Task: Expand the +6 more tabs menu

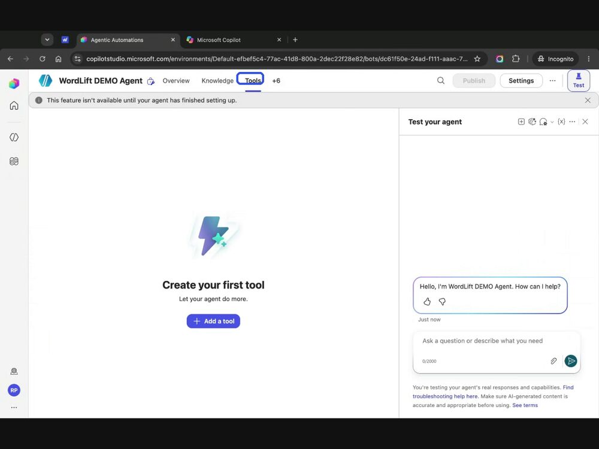Action: point(276,81)
